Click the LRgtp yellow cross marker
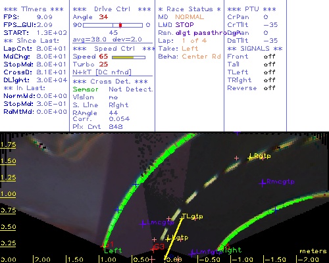 tap(250, 157)
